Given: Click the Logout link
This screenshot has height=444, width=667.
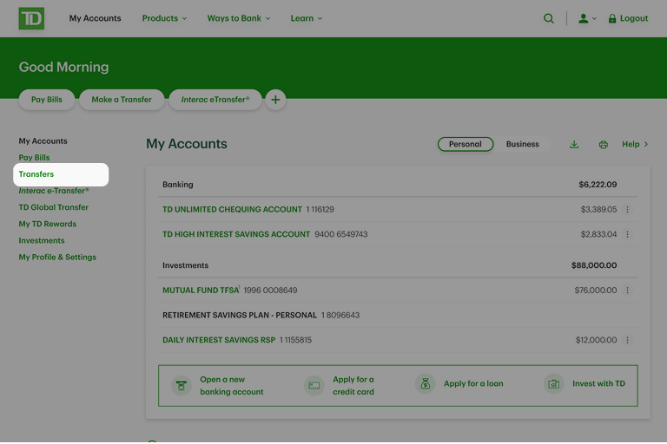Looking at the screenshot, I should click(x=628, y=18).
